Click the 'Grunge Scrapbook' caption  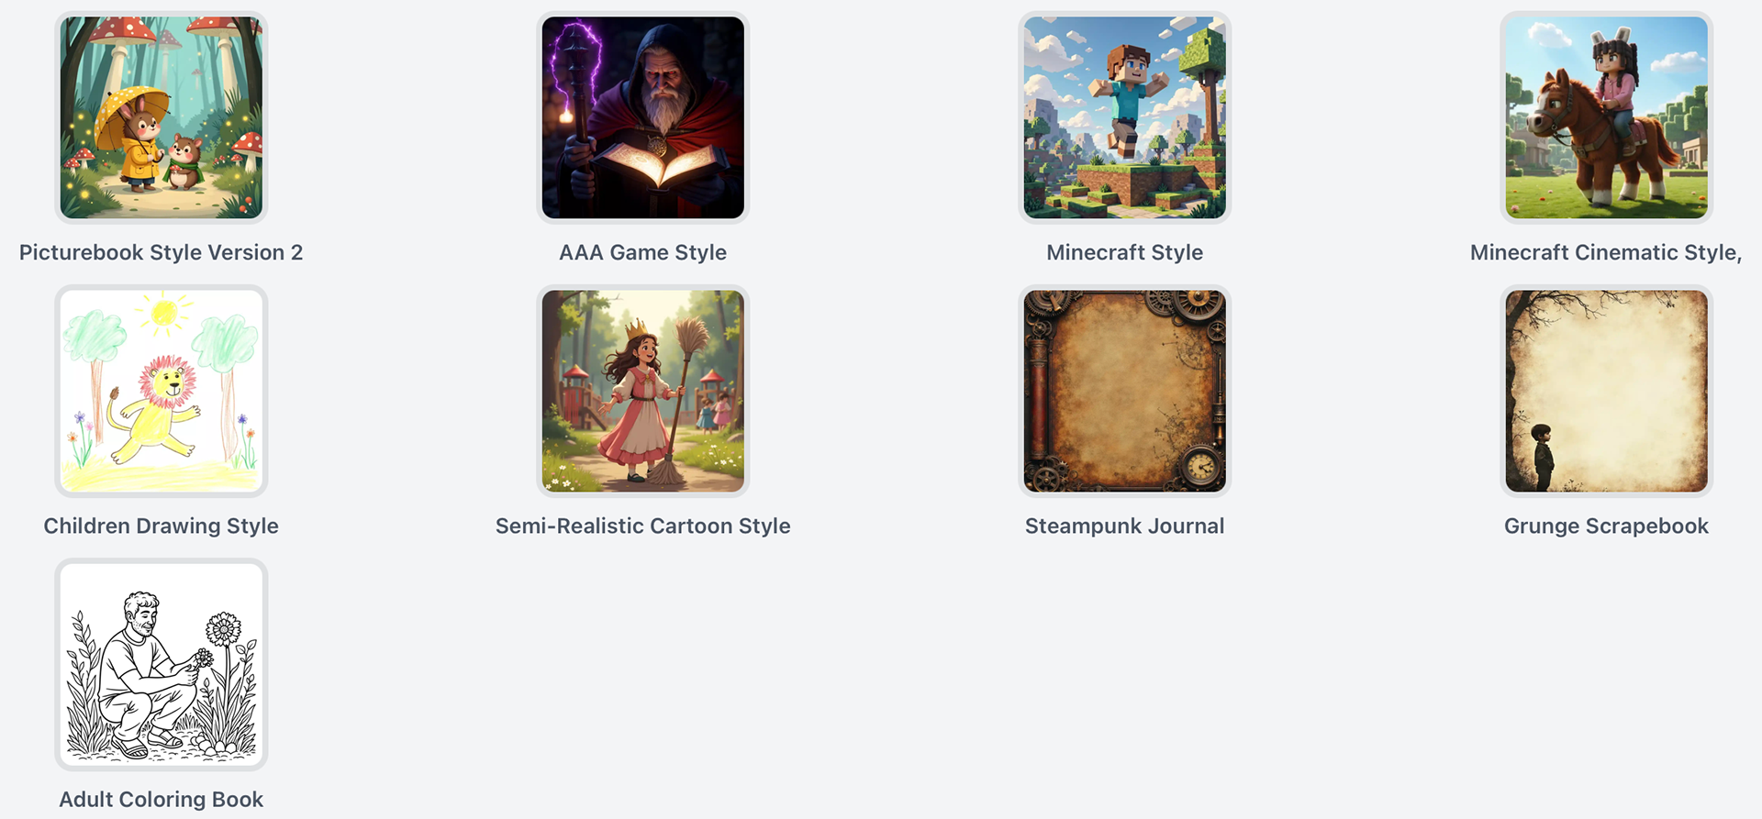(x=1607, y=526)
